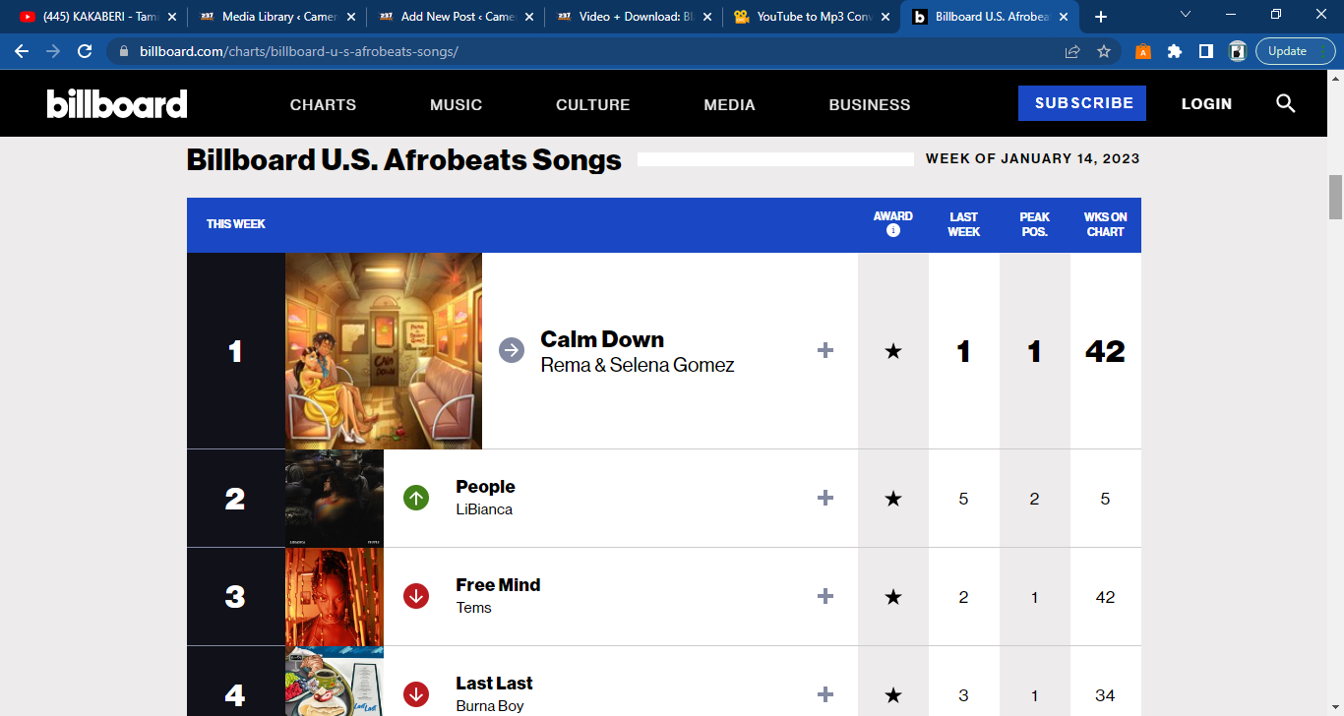
Task: Click the LOGIN link
Action: [1206, 103]
